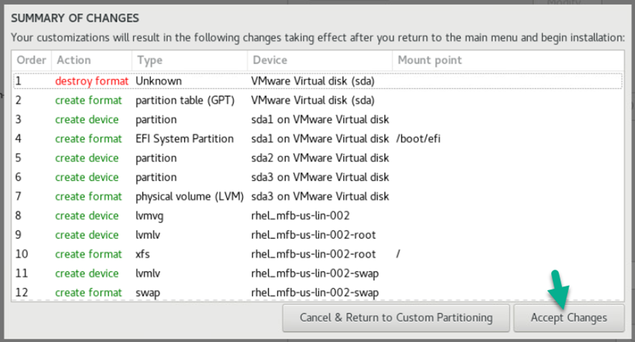
Task: Select the swap create format row
Action: [x=318, y=292]
